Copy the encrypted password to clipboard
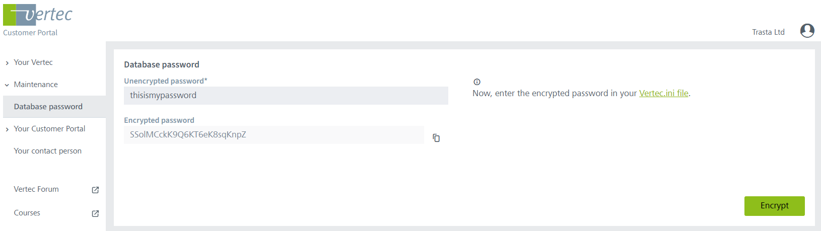Screen dimensions: 821x231 pyautogui.click(x=436, y=138)
